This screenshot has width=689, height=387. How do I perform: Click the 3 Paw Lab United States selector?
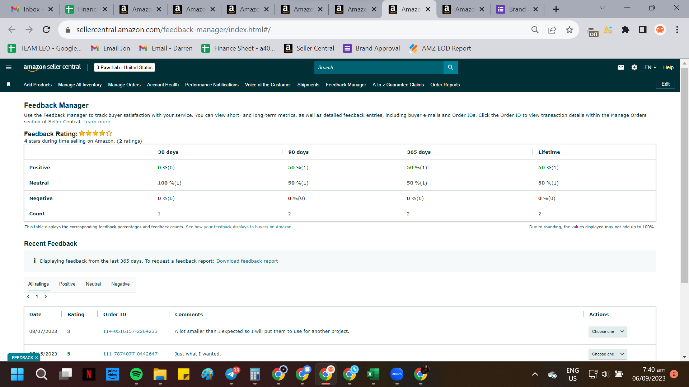click(x=125, y=67)
